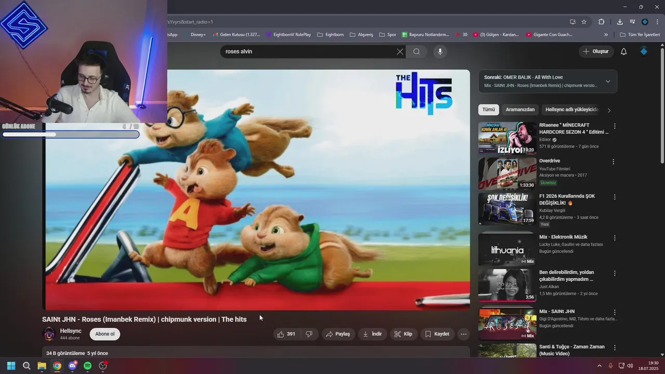This screenshot has width=665, height=374.
Task: Click the Chipmunks video player
Action: [257, 190]
